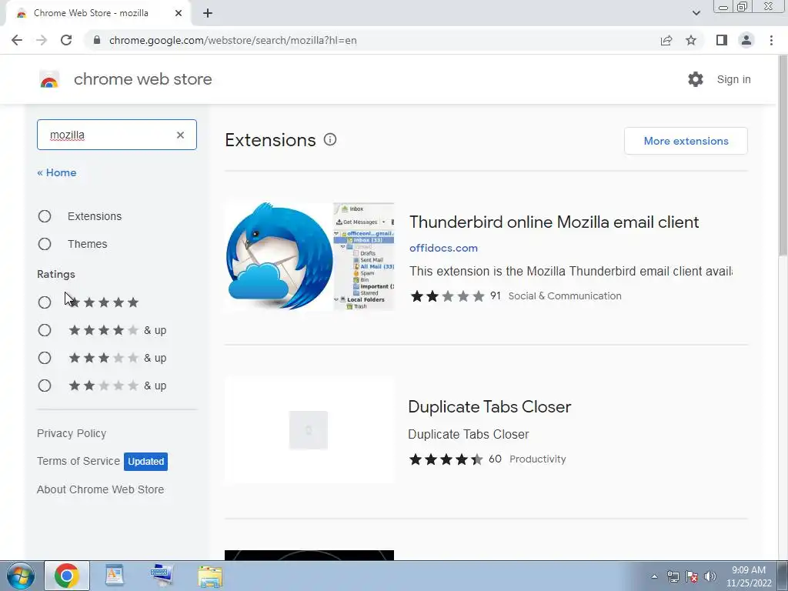
Task: Open the tab search dropdown arrow
Action: pyautogui.click(x=696, y=13)
